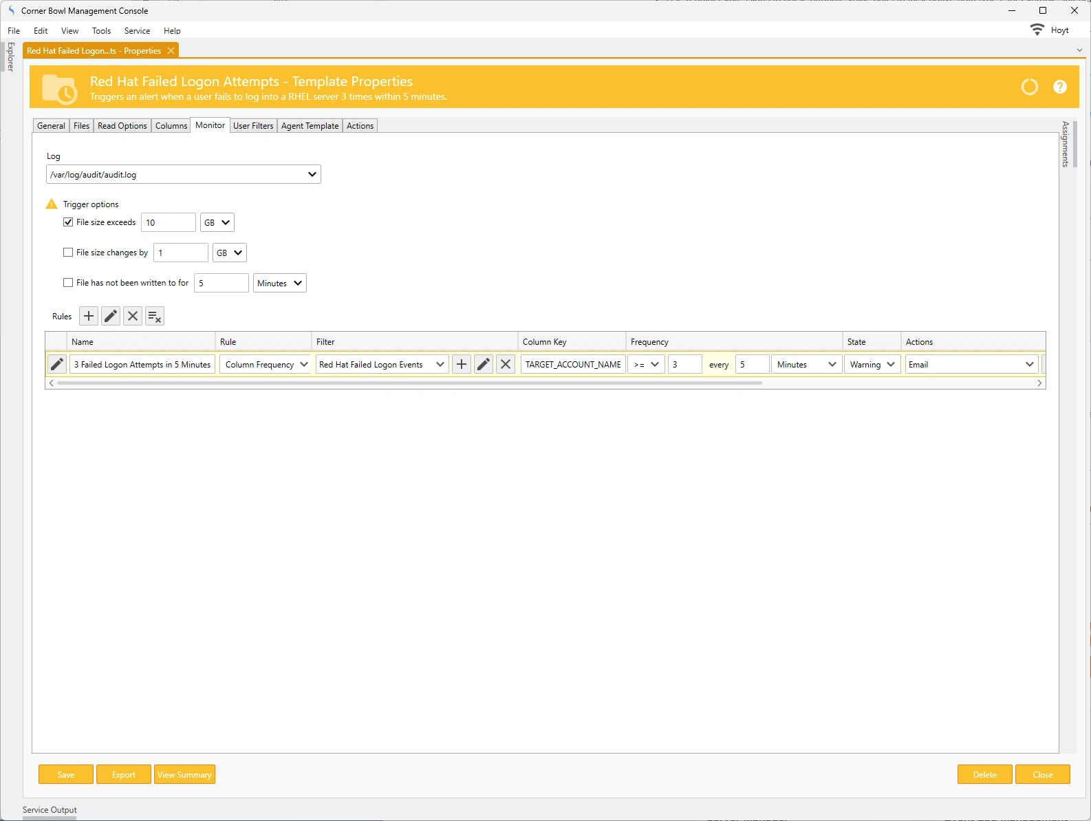Open help with the question mark icon
The height and width of the screenshot is (821, 1091).
pos(1059,87)
